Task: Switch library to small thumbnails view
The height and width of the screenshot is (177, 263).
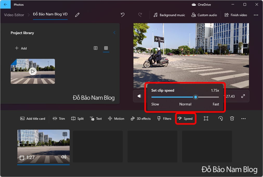Action: tap(106, 48)
